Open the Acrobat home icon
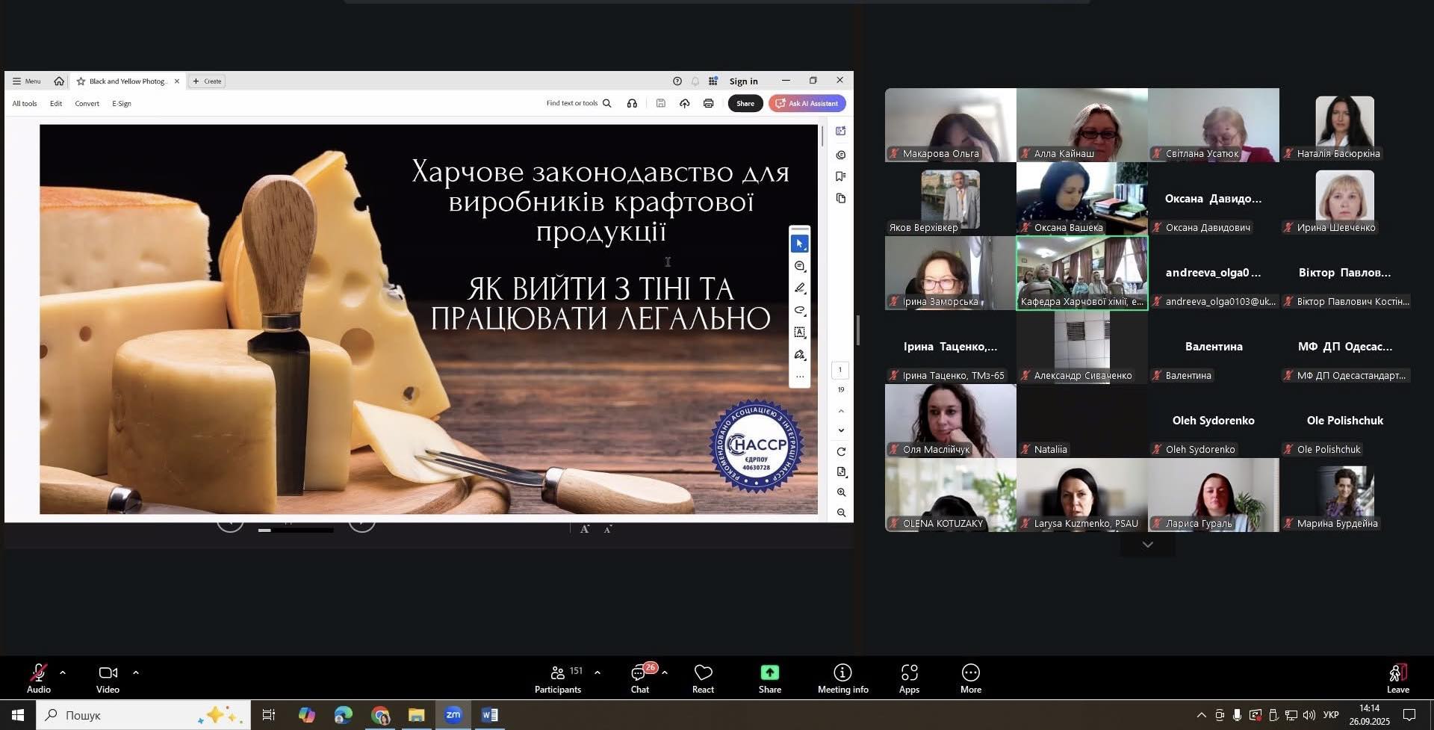 [59, 81]
